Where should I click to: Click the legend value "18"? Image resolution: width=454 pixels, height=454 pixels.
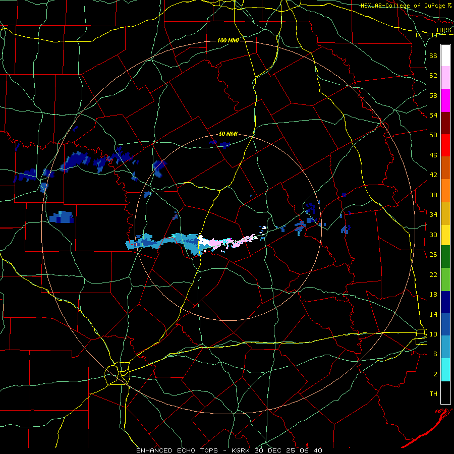pyautogui.click(x=433, y=295)
